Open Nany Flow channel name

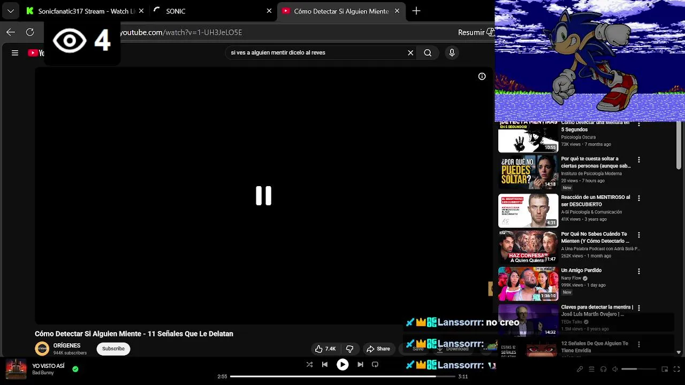click(x=571, y=278)
